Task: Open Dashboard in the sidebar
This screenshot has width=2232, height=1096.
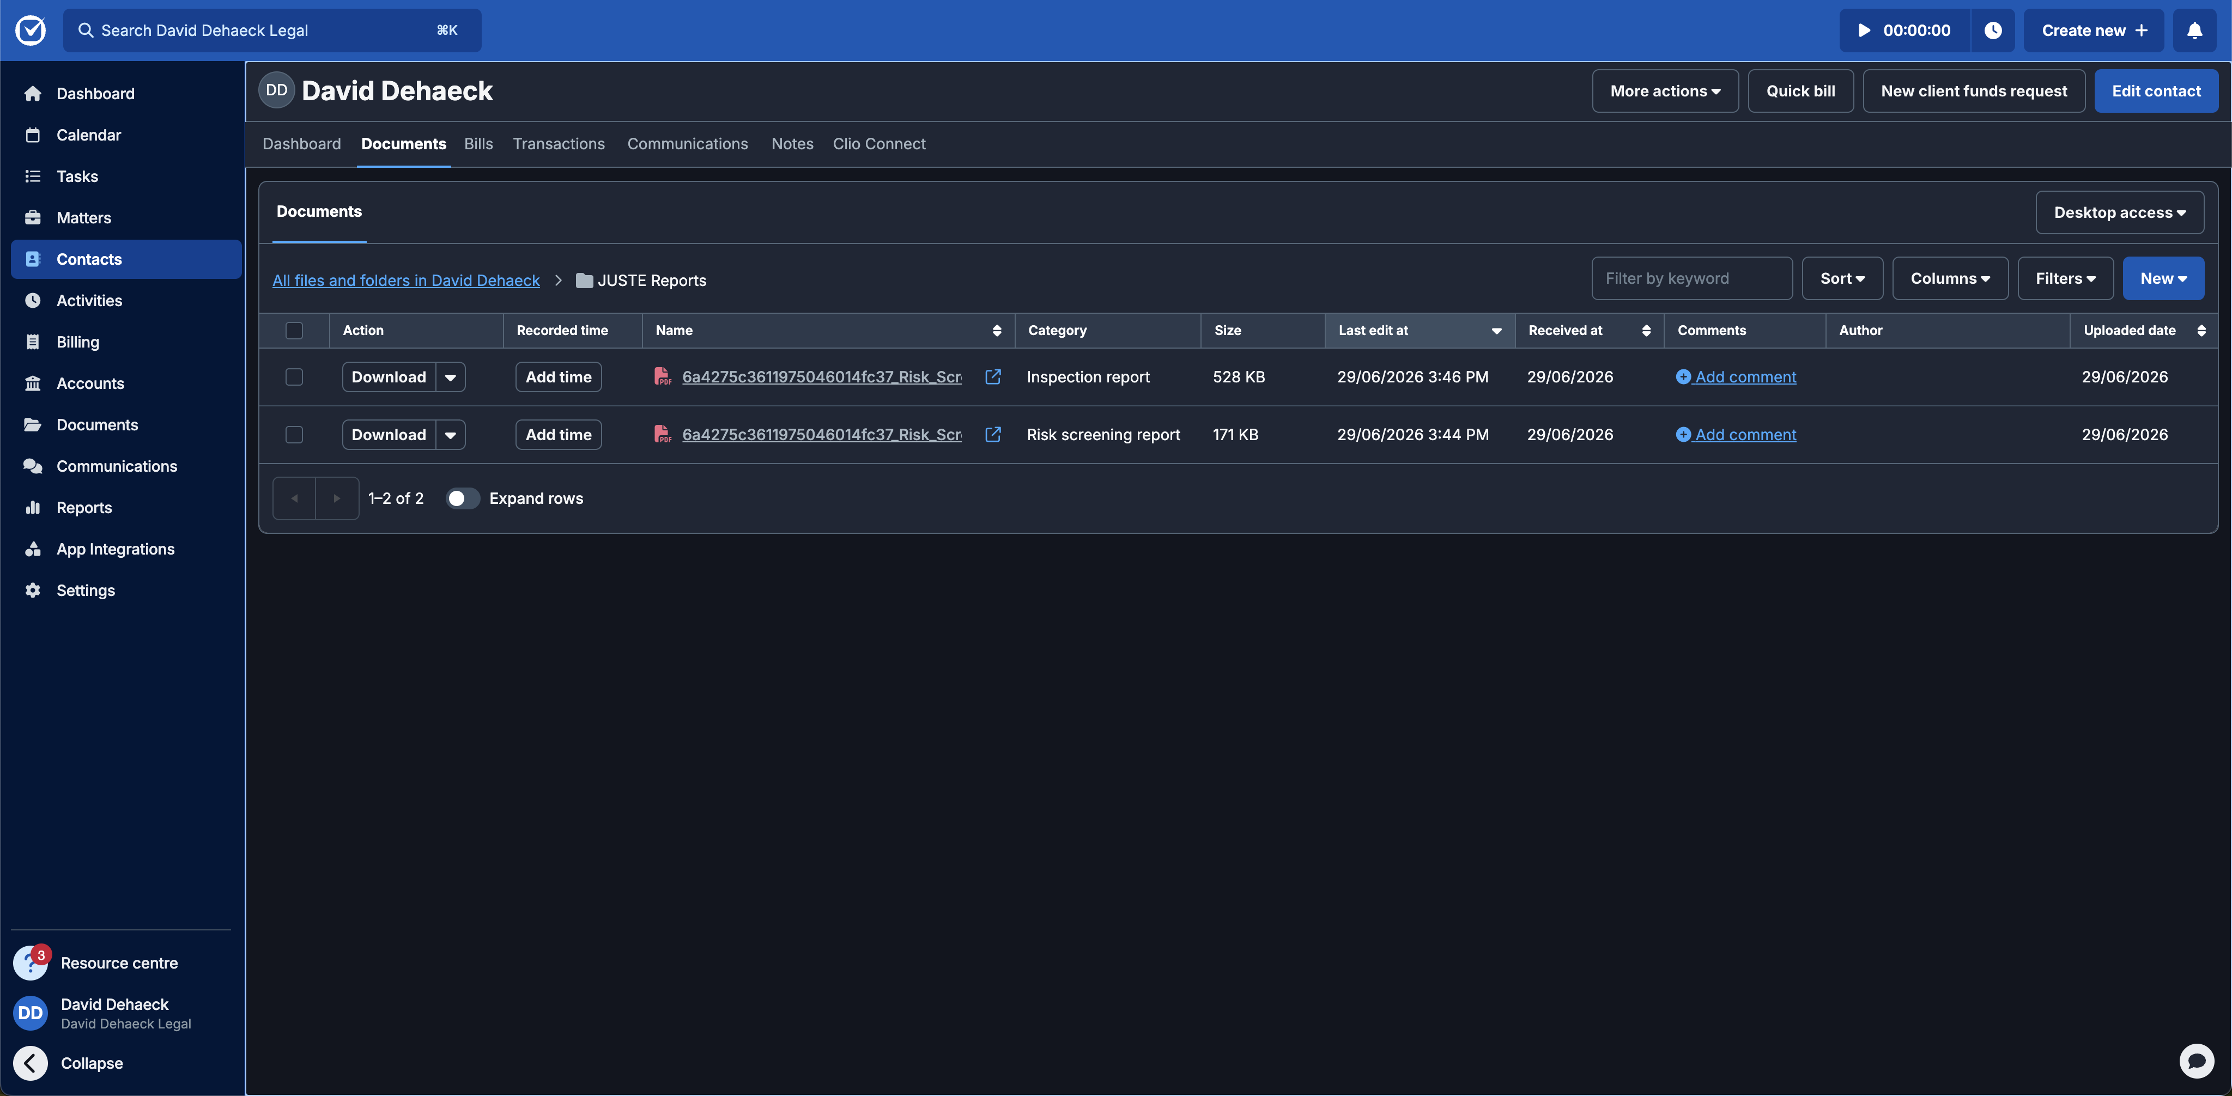Action: [x=126, y=94]
